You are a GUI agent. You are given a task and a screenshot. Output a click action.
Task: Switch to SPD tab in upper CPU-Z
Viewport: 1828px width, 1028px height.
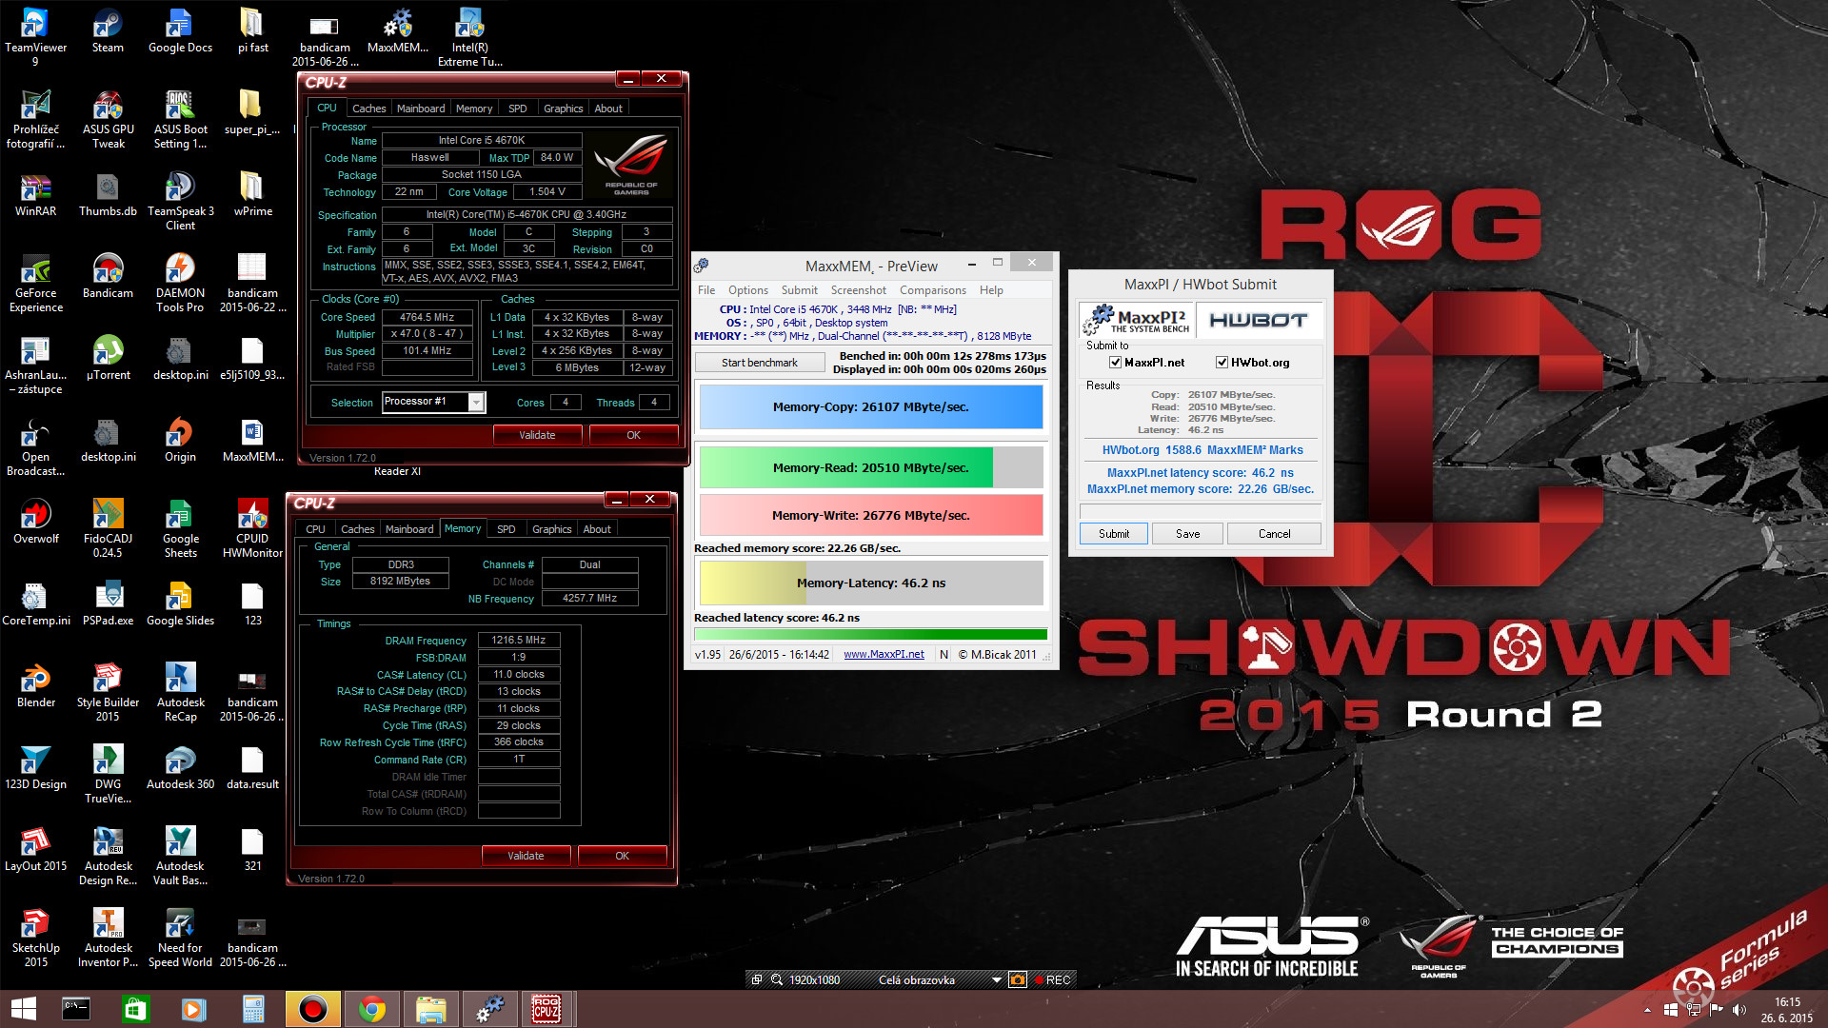(517, 109)
